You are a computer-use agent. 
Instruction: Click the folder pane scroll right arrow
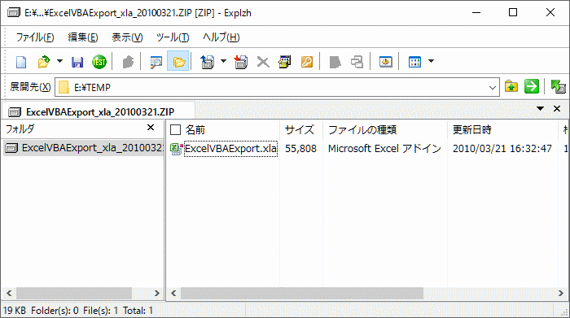point(157,294)
